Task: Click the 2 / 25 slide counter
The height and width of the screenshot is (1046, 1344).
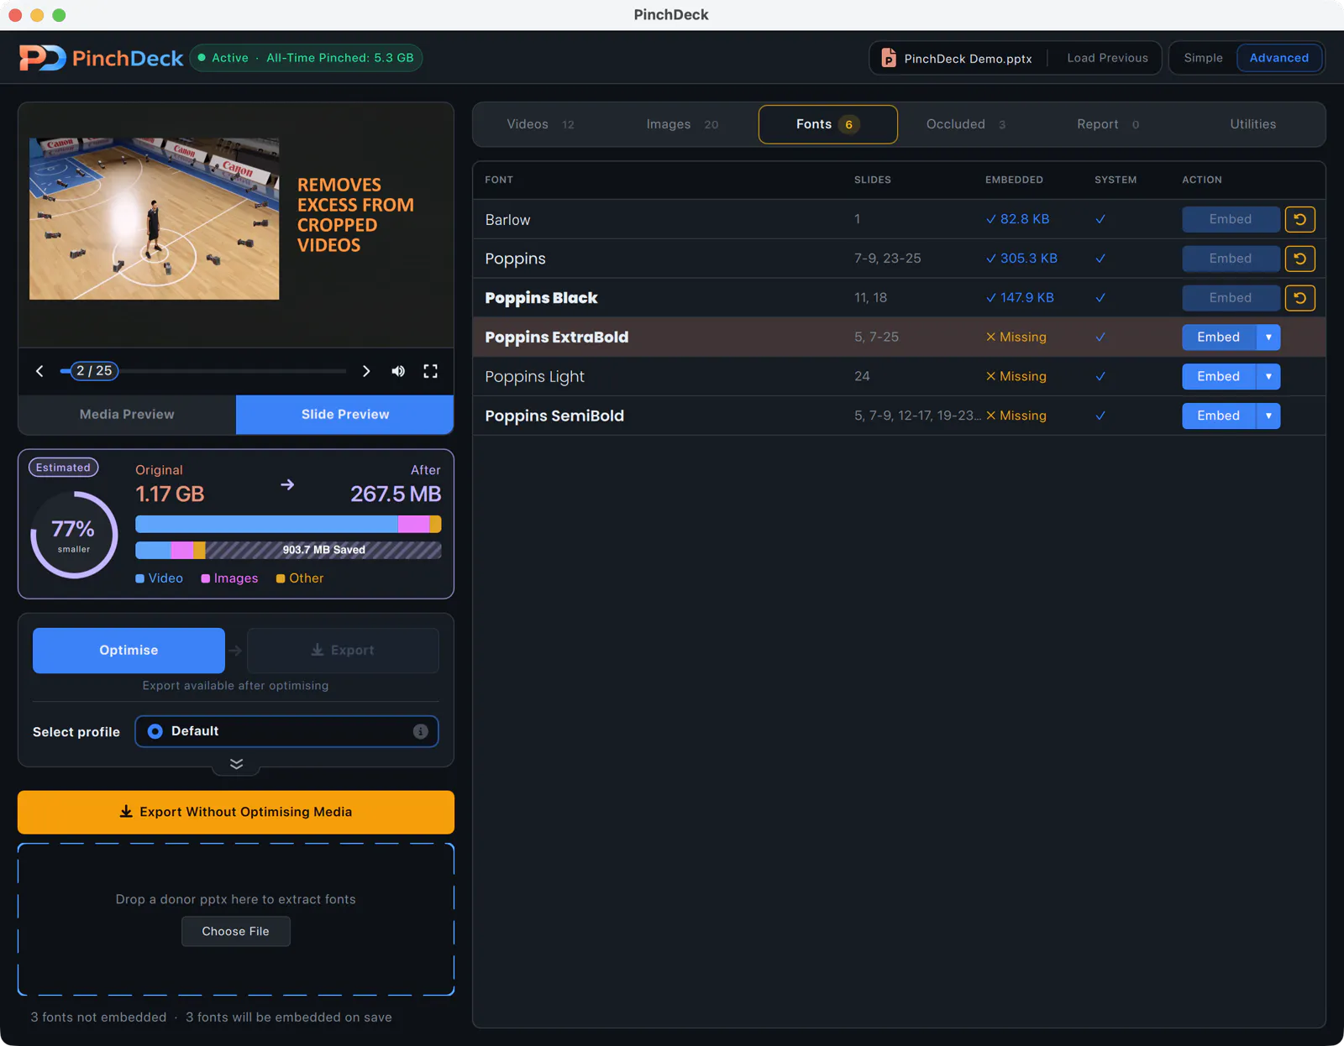Action: (94, 371)
